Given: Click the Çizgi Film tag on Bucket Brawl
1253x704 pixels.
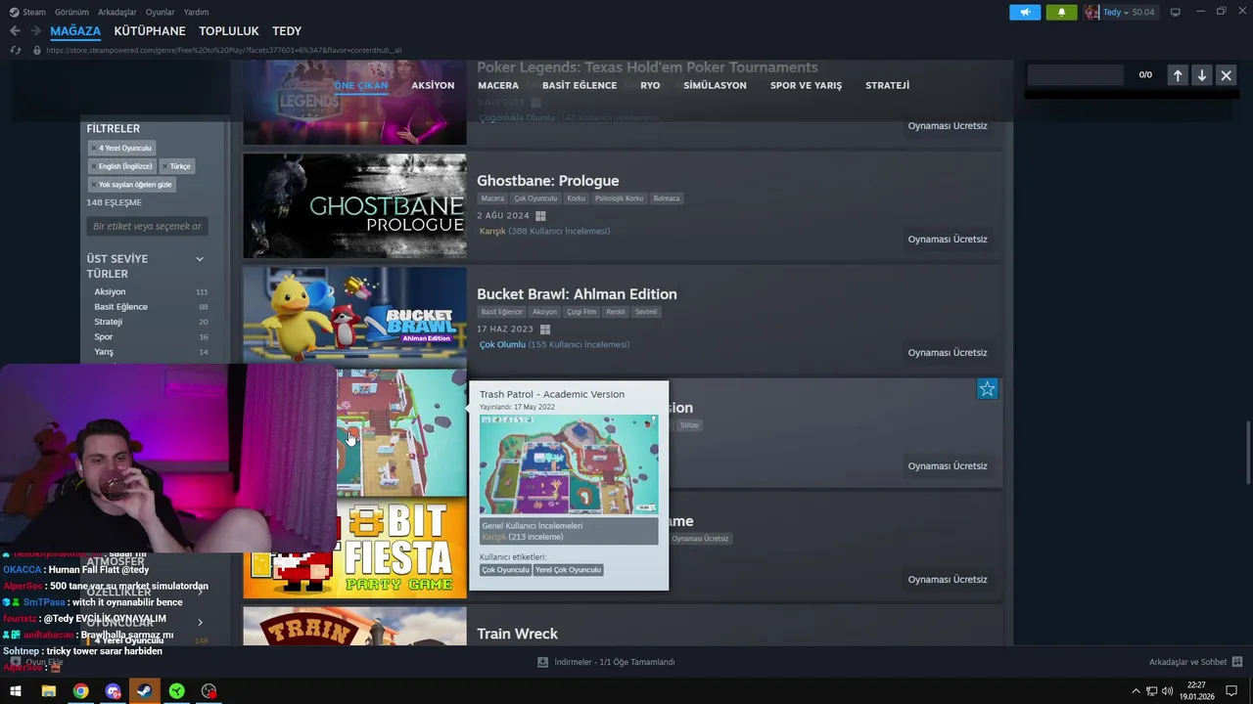Looking at the screenshot, I should point(581,312).
